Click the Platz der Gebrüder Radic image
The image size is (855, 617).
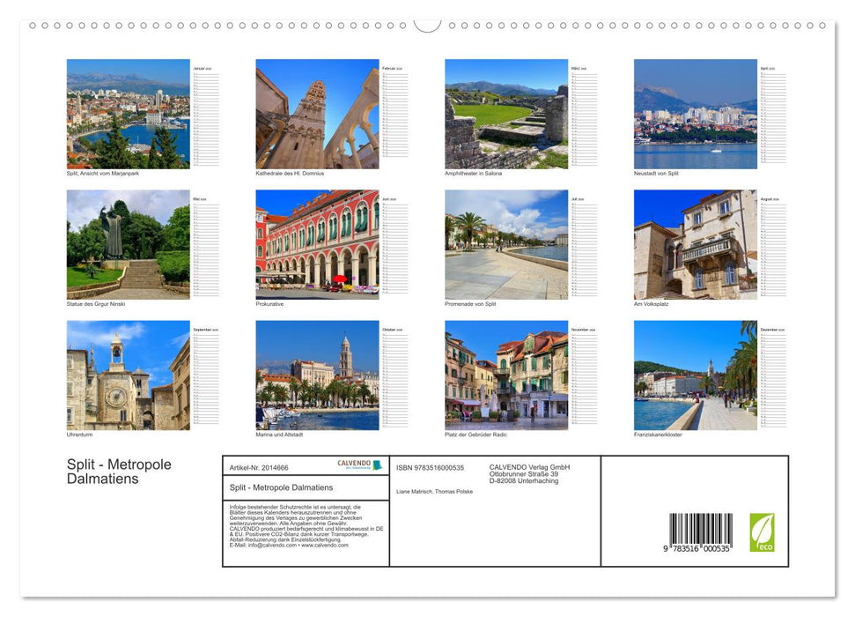point(506,376)
